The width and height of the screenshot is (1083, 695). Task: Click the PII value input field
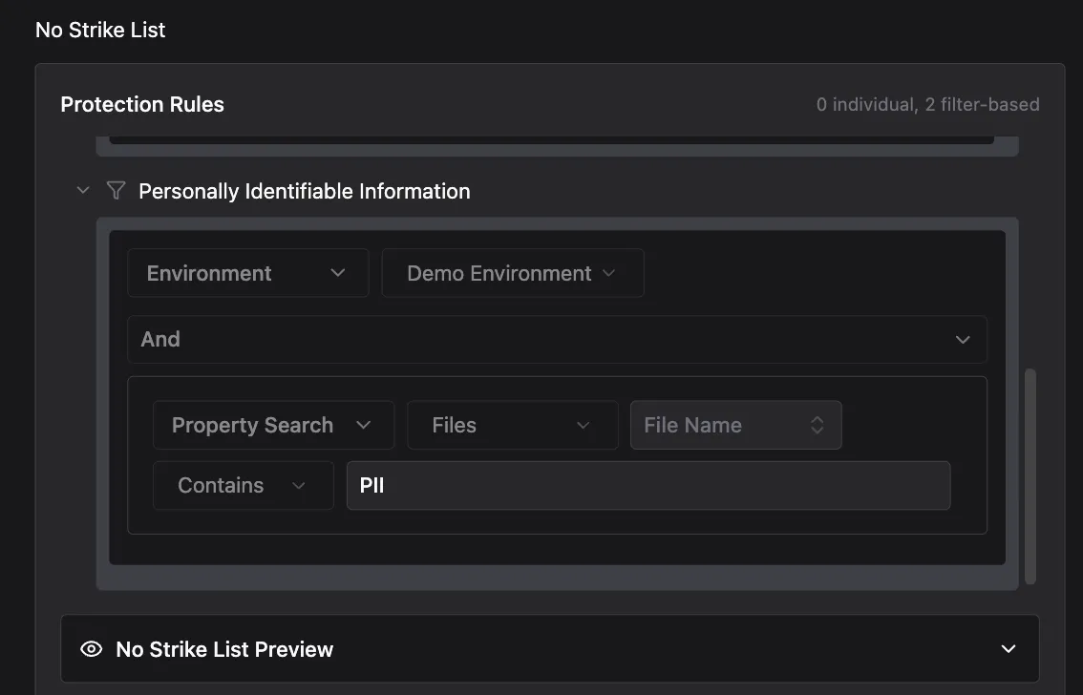pyautogui.click(x=648, y=486)
